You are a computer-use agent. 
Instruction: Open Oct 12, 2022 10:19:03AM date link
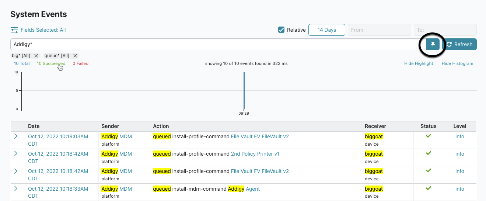(58, 140)
